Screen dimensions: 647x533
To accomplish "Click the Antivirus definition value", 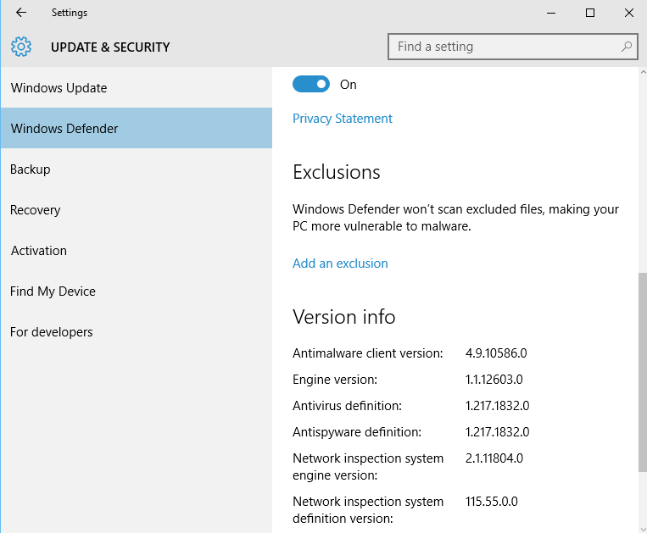I will click(497, 406).
